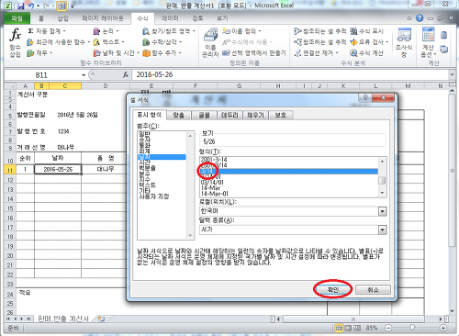Viewport: 459px width, 336px height.
Task: Select 텍스트 in category list
Action: (147, 185)
